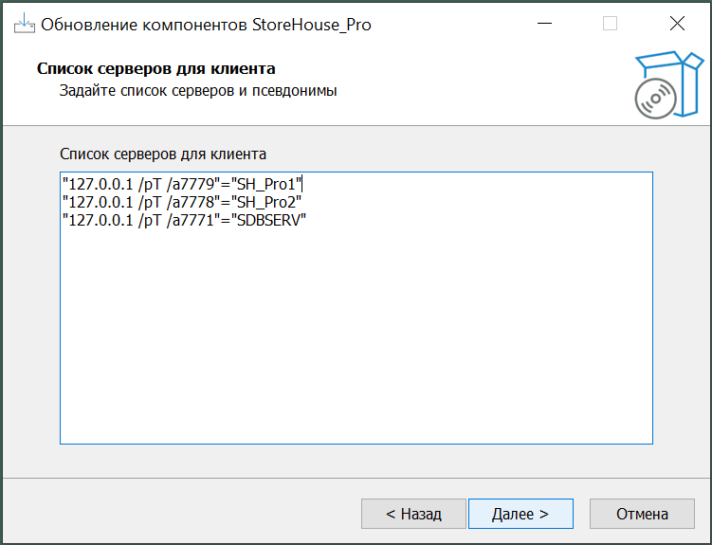This screenshot has height=545, width=712.
Task: Click the 127.0.0.1 address in first line
Action: 100,184
